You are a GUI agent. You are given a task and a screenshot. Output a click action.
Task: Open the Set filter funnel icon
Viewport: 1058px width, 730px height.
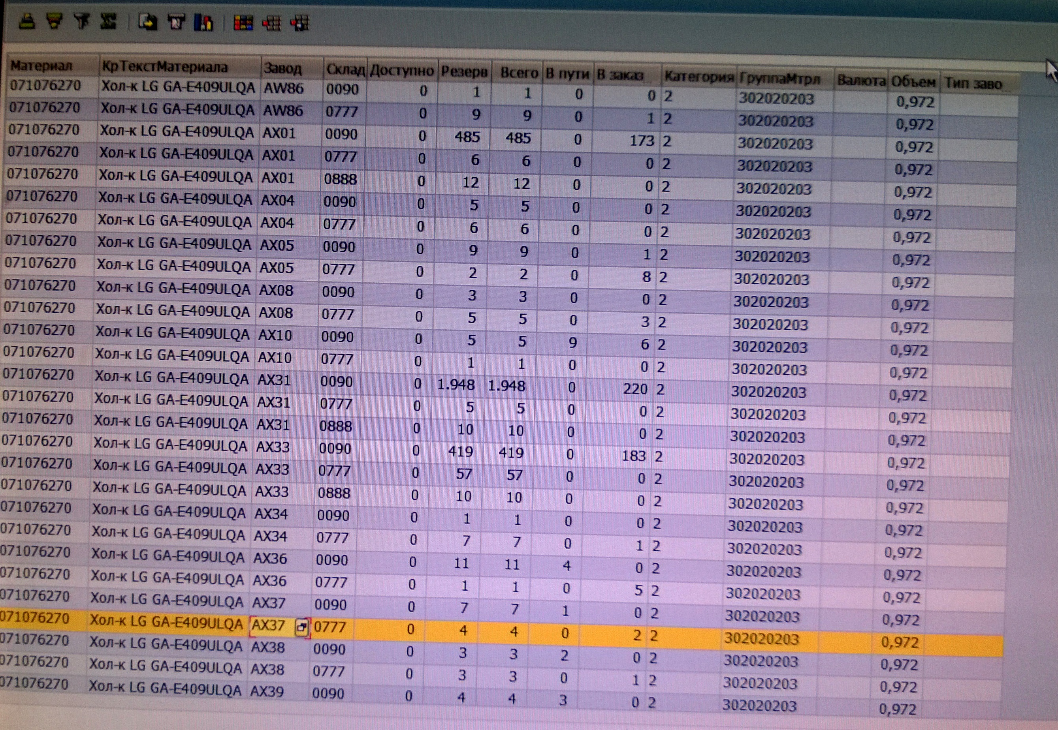81,21
